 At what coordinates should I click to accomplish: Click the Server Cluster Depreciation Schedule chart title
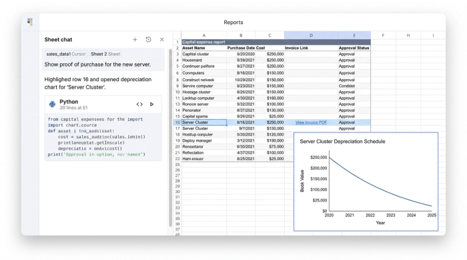coord(342,142)
